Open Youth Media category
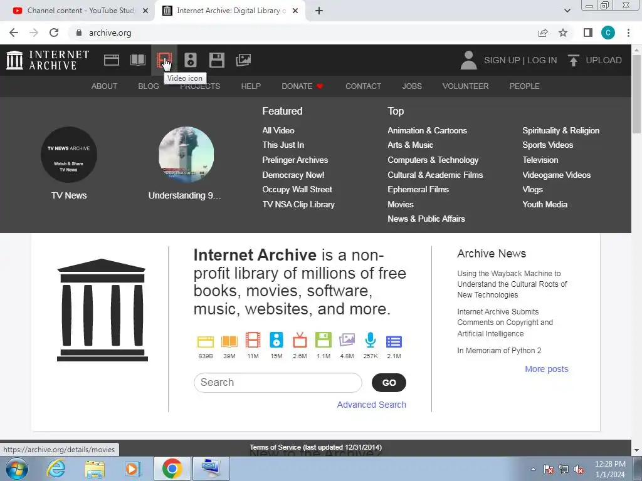642x481 pixels. (x=545, y=205)
